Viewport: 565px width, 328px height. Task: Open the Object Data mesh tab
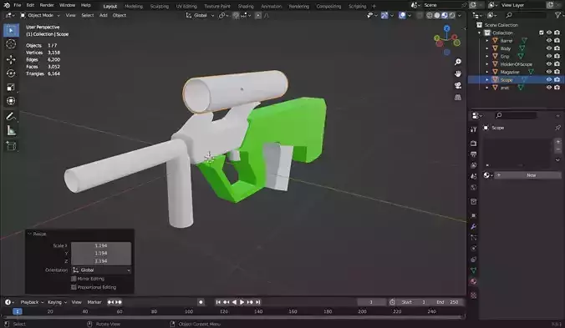tap(473, 270)
